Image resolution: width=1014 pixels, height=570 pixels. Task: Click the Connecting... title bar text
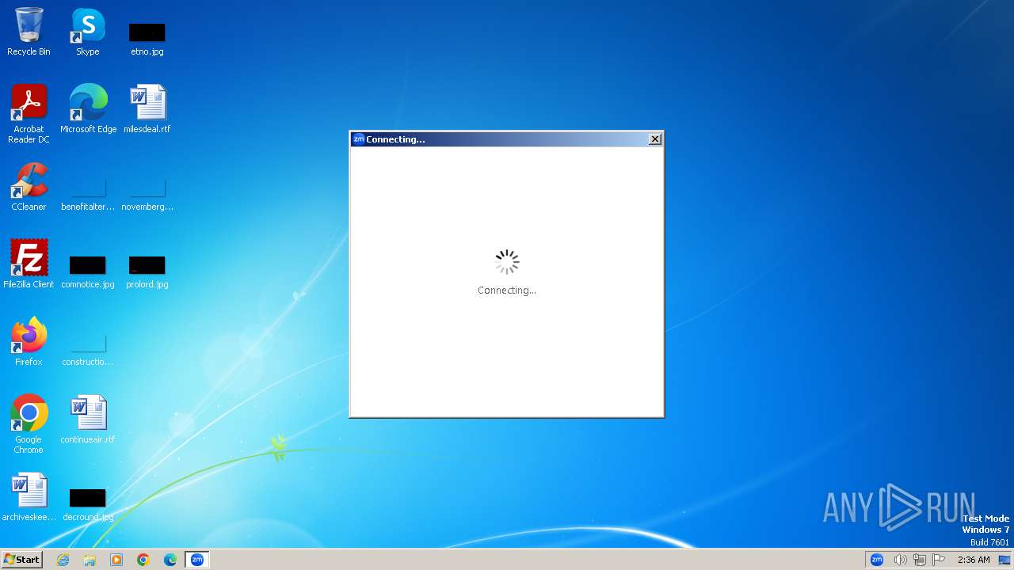(x=395, y=139)
